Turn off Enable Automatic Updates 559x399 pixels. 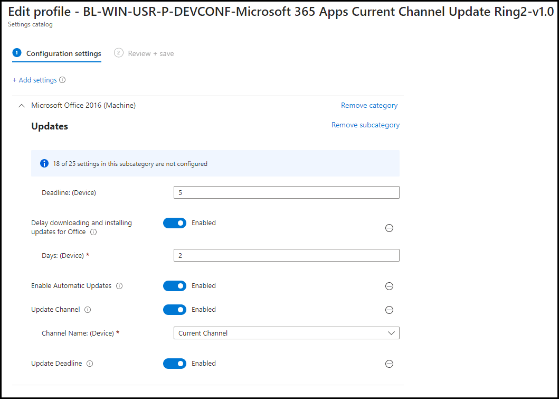click(x=175, y=285)
